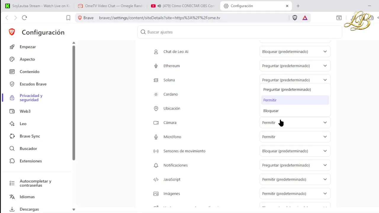
Task: Bookmark this page with the bookmark icon
Action: [68, 18]
